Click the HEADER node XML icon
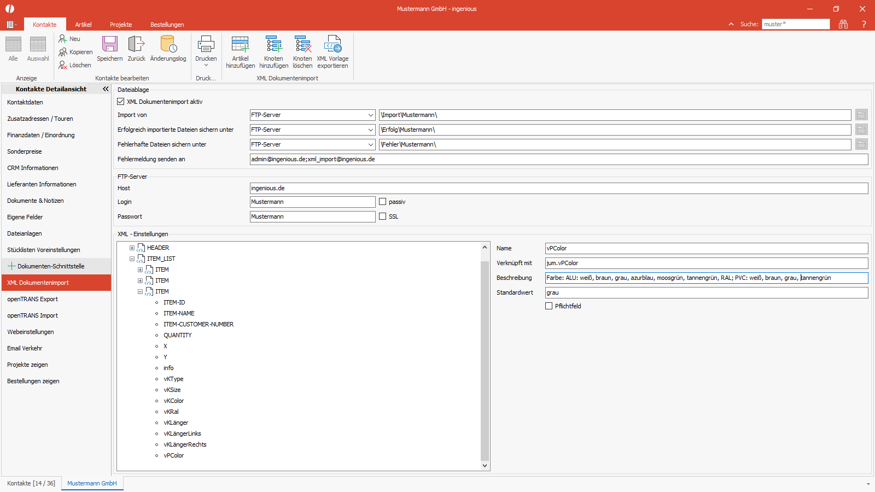This screenshot has width=875, height=492. point(141,248)
